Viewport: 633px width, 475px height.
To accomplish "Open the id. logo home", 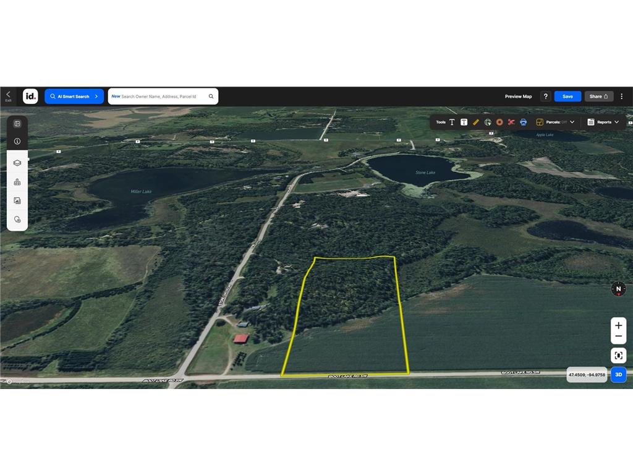I will click(30, 96).
